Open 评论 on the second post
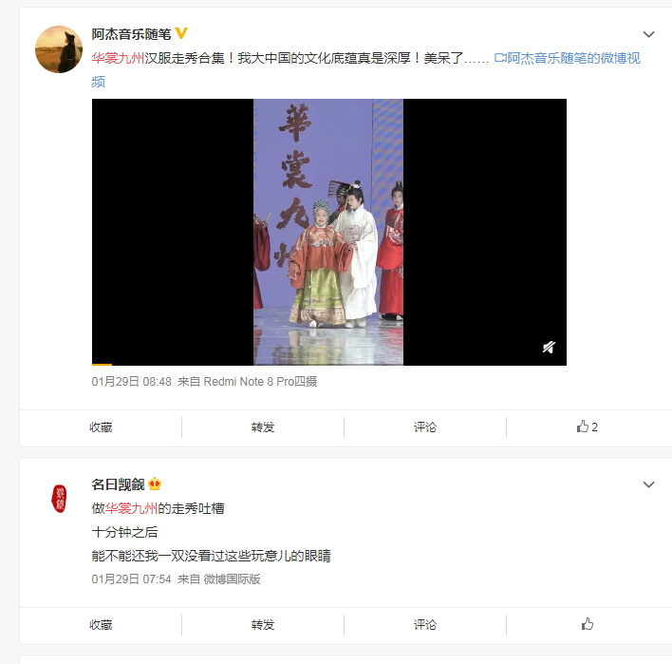 [424, 624]
